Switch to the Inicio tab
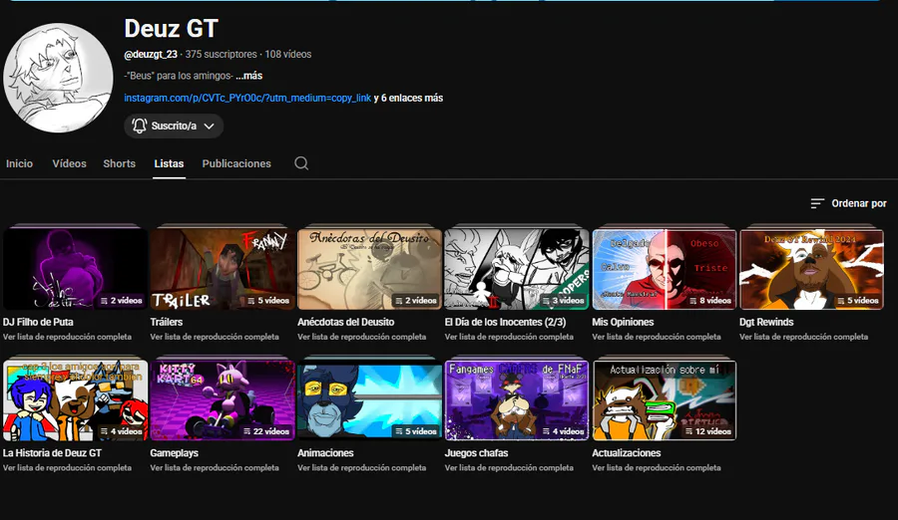 pyautogui.click(x=20, y=163)
